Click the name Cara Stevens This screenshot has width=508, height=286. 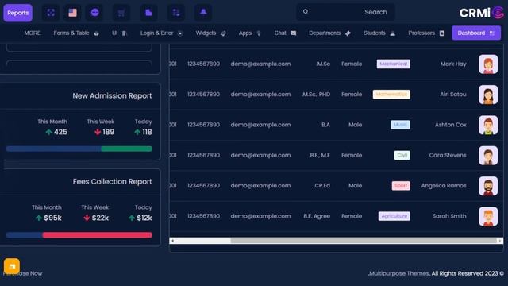coord(448,156)
